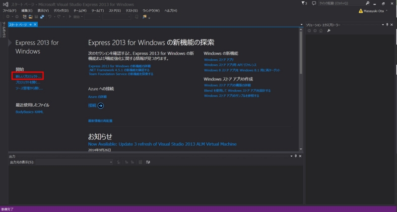397x212 pixels.
Task: Open the notifications flag icon showing 3
Action: (304, 3)
